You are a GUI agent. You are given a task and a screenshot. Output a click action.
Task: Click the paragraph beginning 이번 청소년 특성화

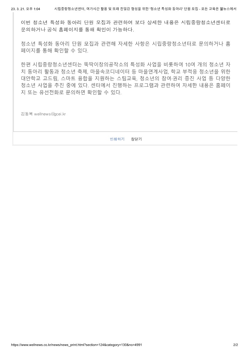coord(126,26)
